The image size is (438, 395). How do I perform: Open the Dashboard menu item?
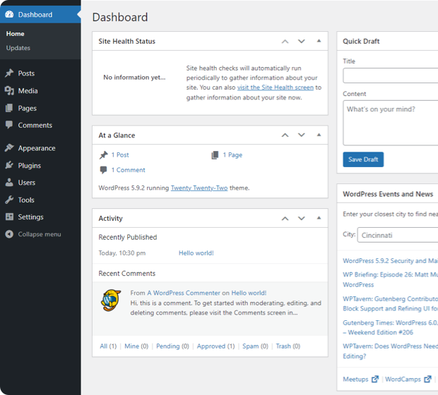point(35,14)
